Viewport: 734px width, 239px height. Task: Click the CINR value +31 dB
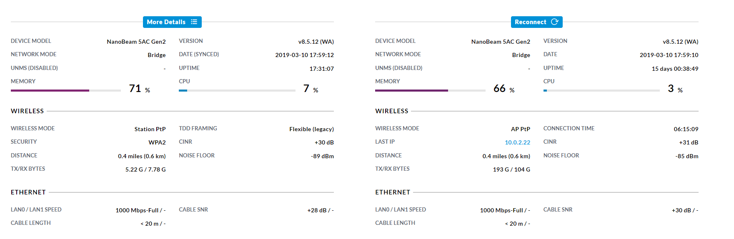689,142
